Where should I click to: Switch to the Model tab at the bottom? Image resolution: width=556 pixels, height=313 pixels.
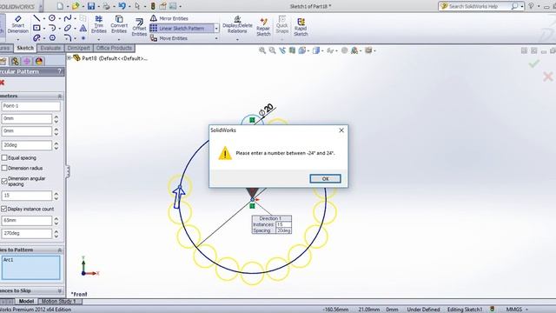pos(26,302)
